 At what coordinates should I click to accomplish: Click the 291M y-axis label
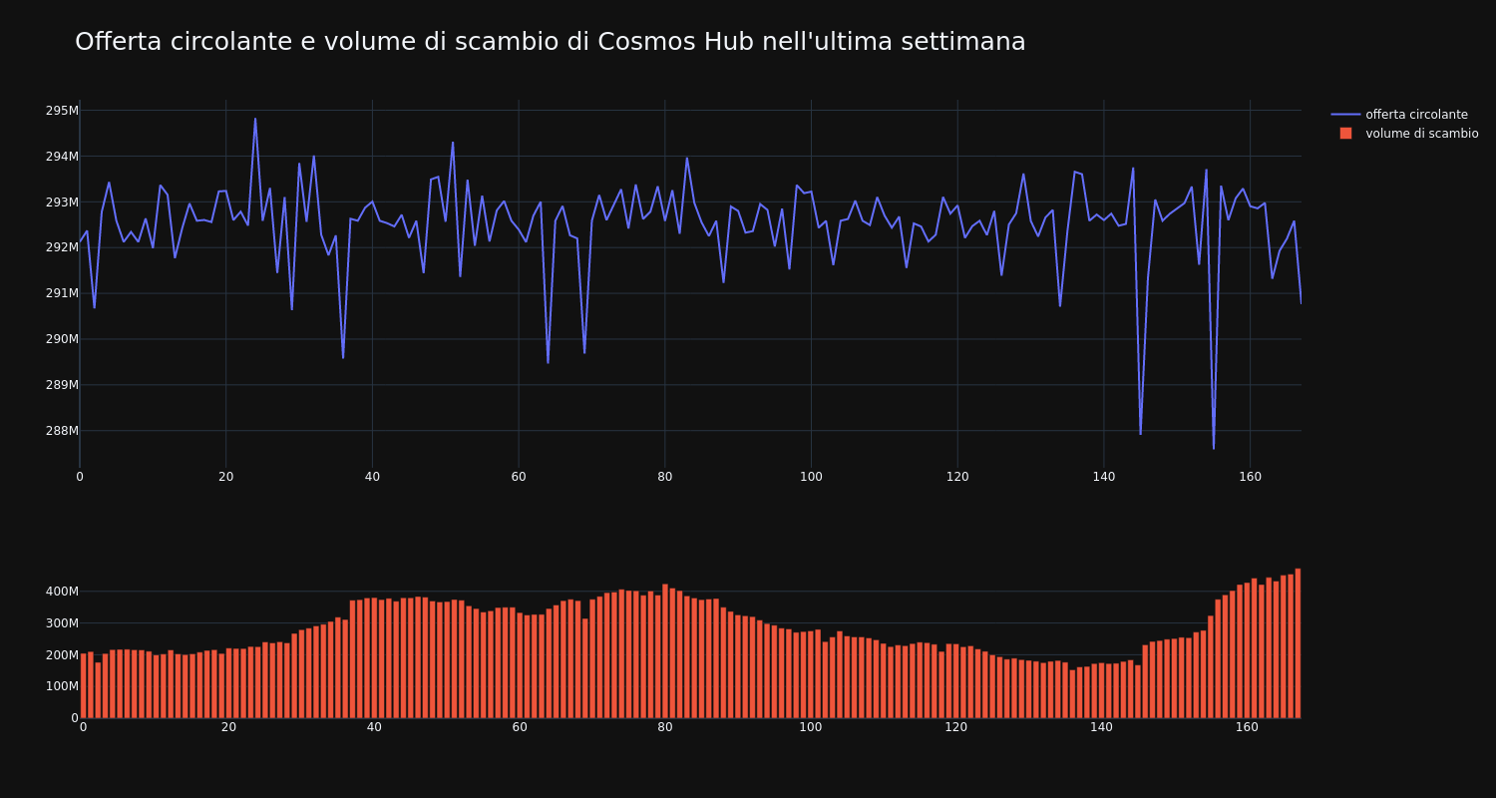pos(62,293)
